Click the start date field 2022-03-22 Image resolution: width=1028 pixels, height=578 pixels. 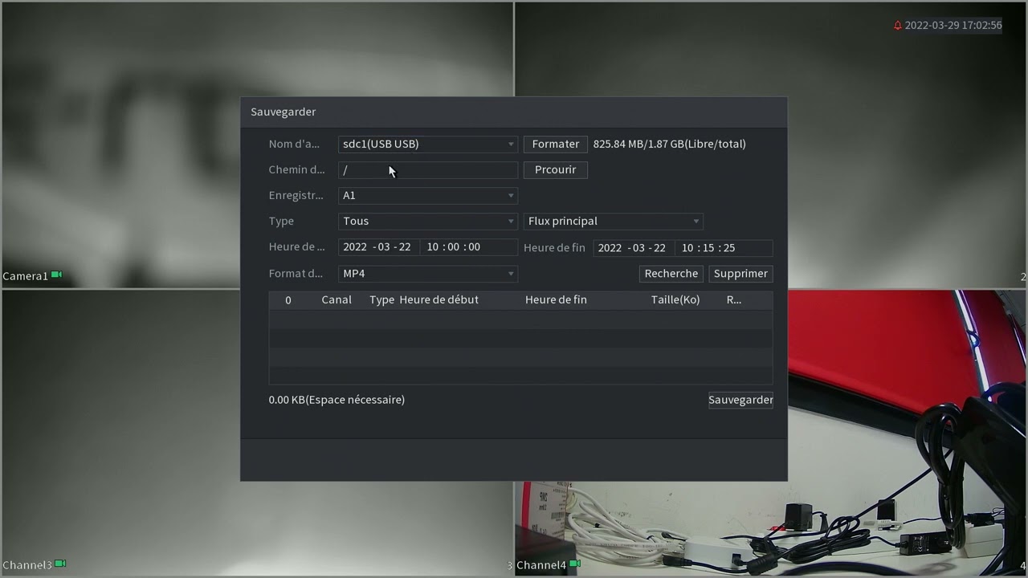tap(377, 246)
